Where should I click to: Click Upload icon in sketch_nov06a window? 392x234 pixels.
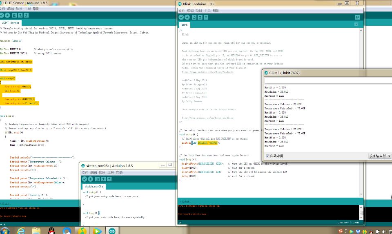click(x=91, y=179)
